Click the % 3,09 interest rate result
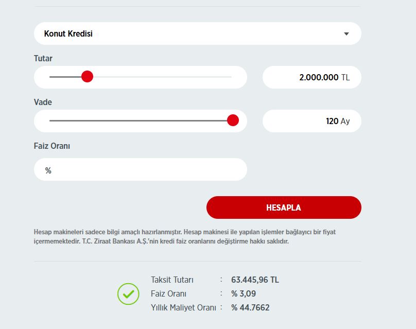 tap(244, 294)
